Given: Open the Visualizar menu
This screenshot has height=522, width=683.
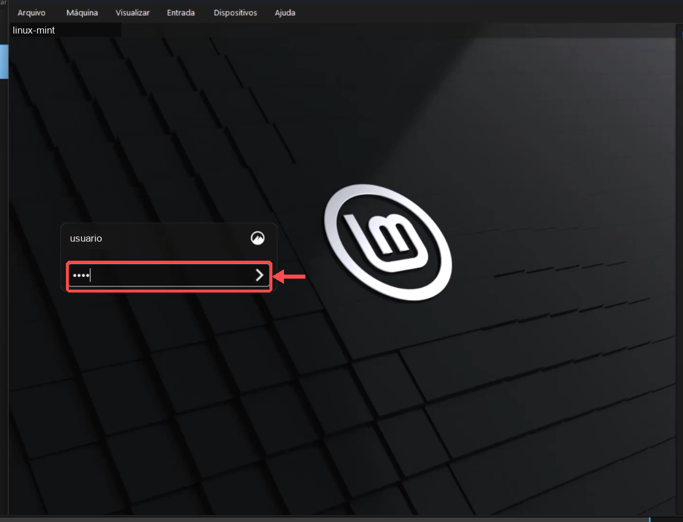Looking at the screenshot, I should click(132, 13).
